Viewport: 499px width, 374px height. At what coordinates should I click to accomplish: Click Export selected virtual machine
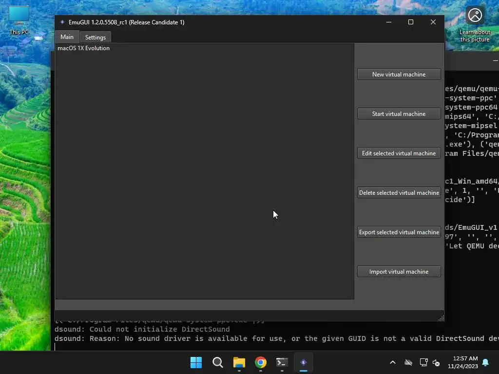(x=399, y=232)
